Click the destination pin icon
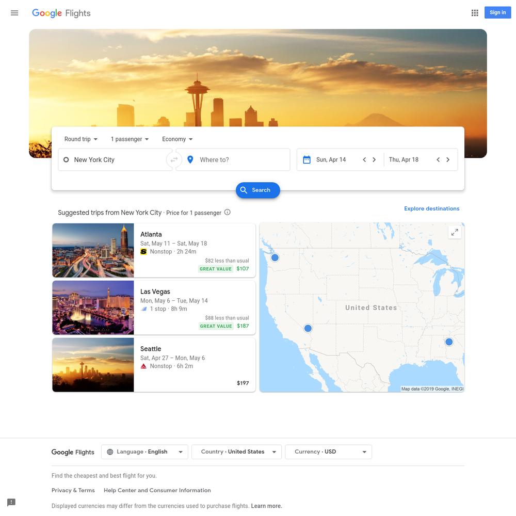The height and width of the screenshot is (516, 516). click(x=190, y=159)
